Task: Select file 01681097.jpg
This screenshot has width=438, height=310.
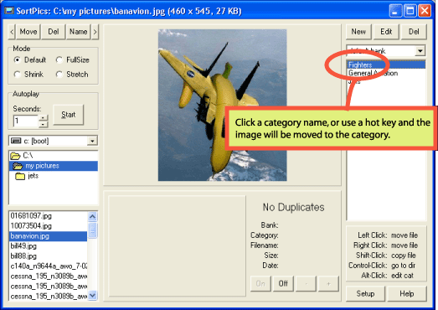Action: pos(48,216)
